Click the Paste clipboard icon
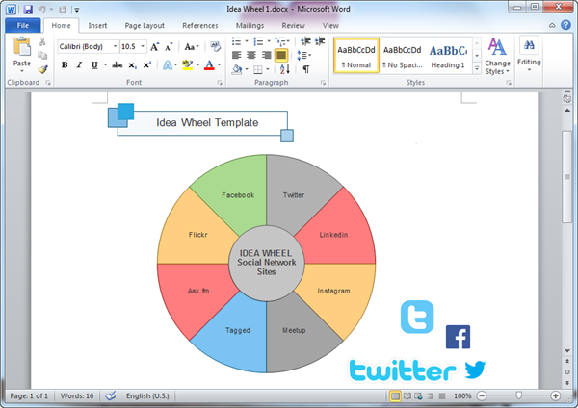Screen dimensions: 578x408 pos(22,48)
